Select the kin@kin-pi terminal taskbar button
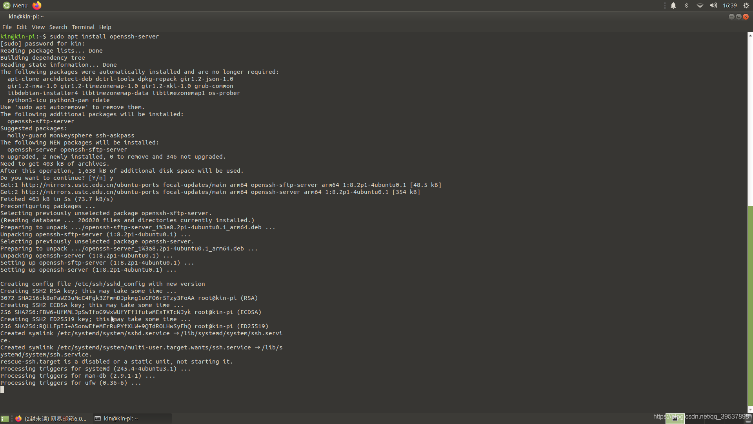 [132, 419]
